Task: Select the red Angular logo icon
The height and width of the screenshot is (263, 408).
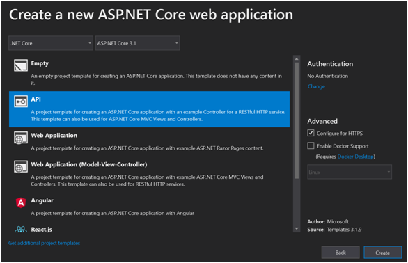Action: 21,202
